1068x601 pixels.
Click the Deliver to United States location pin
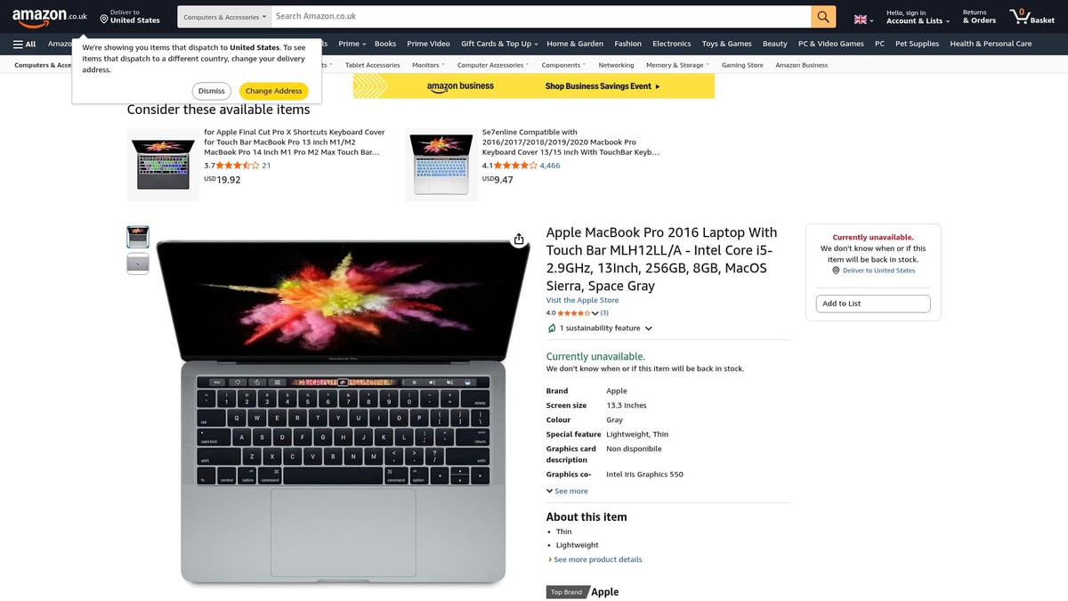pyautogui.click(x=104, y=19)
